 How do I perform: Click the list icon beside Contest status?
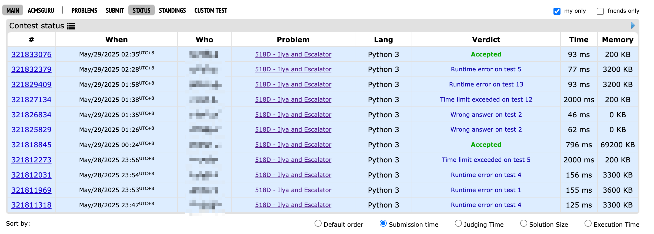point(71,26)
